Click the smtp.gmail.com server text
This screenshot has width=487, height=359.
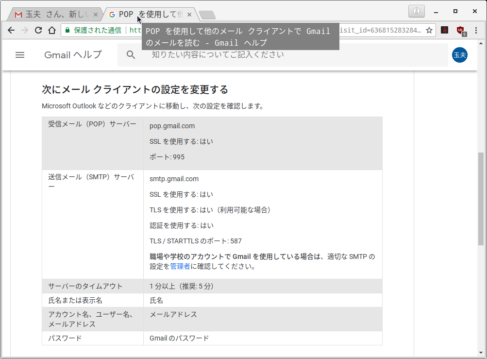point(174,179)
